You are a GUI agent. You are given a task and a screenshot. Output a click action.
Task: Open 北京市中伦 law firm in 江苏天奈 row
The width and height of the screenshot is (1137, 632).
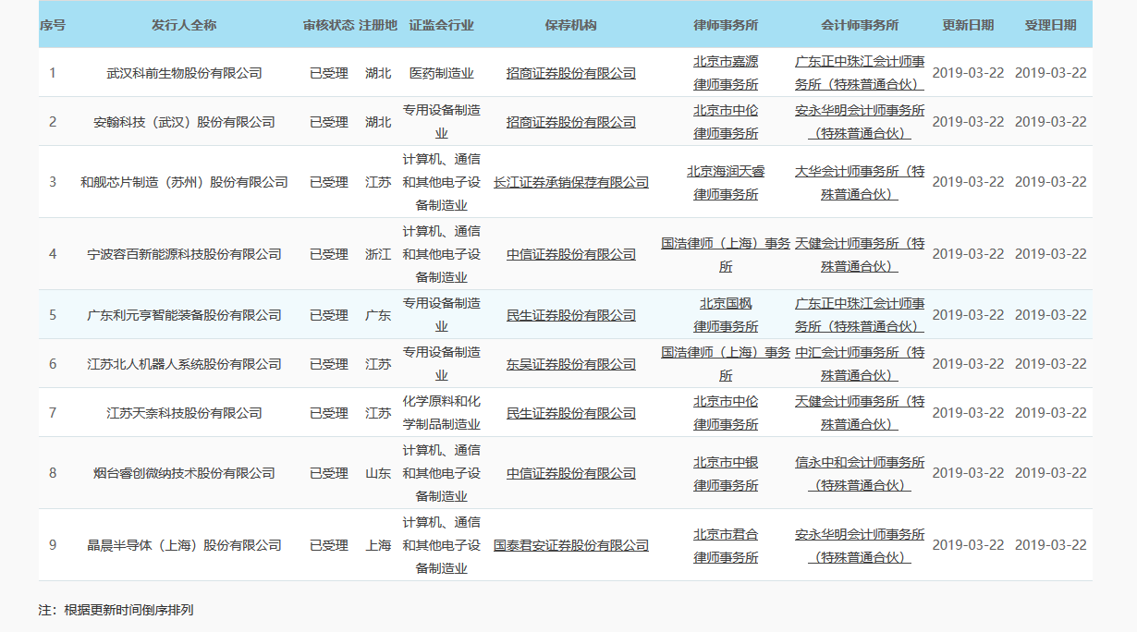[726, 413]
